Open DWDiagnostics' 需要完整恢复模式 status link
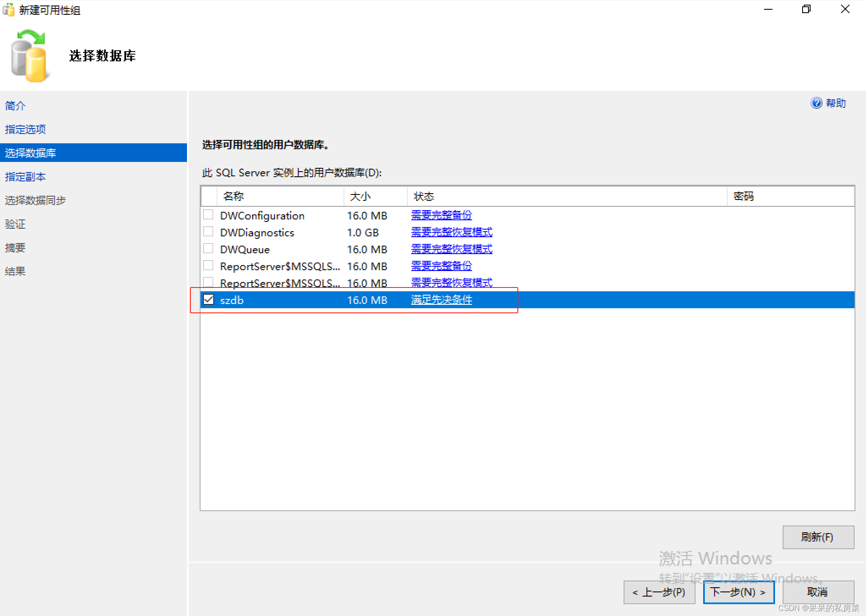Viewport: 866px width, 616px height. (451, 232)
